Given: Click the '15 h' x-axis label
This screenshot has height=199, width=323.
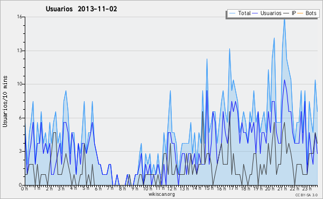Looking at the screenshot, I should pyautogui.click(x=208, y=188).
